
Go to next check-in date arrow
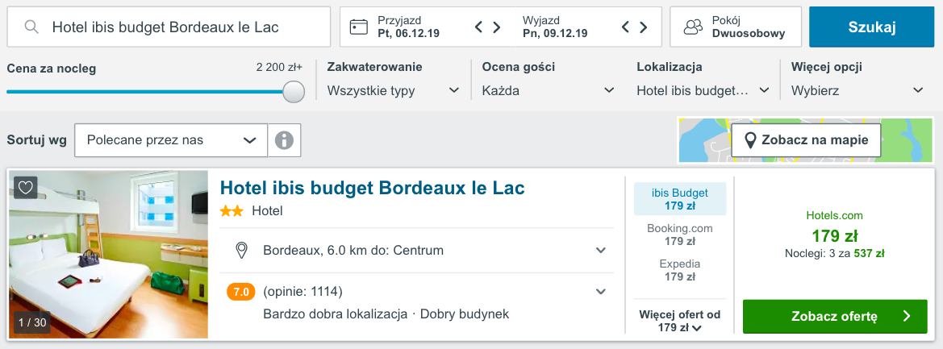click(496, 27)
